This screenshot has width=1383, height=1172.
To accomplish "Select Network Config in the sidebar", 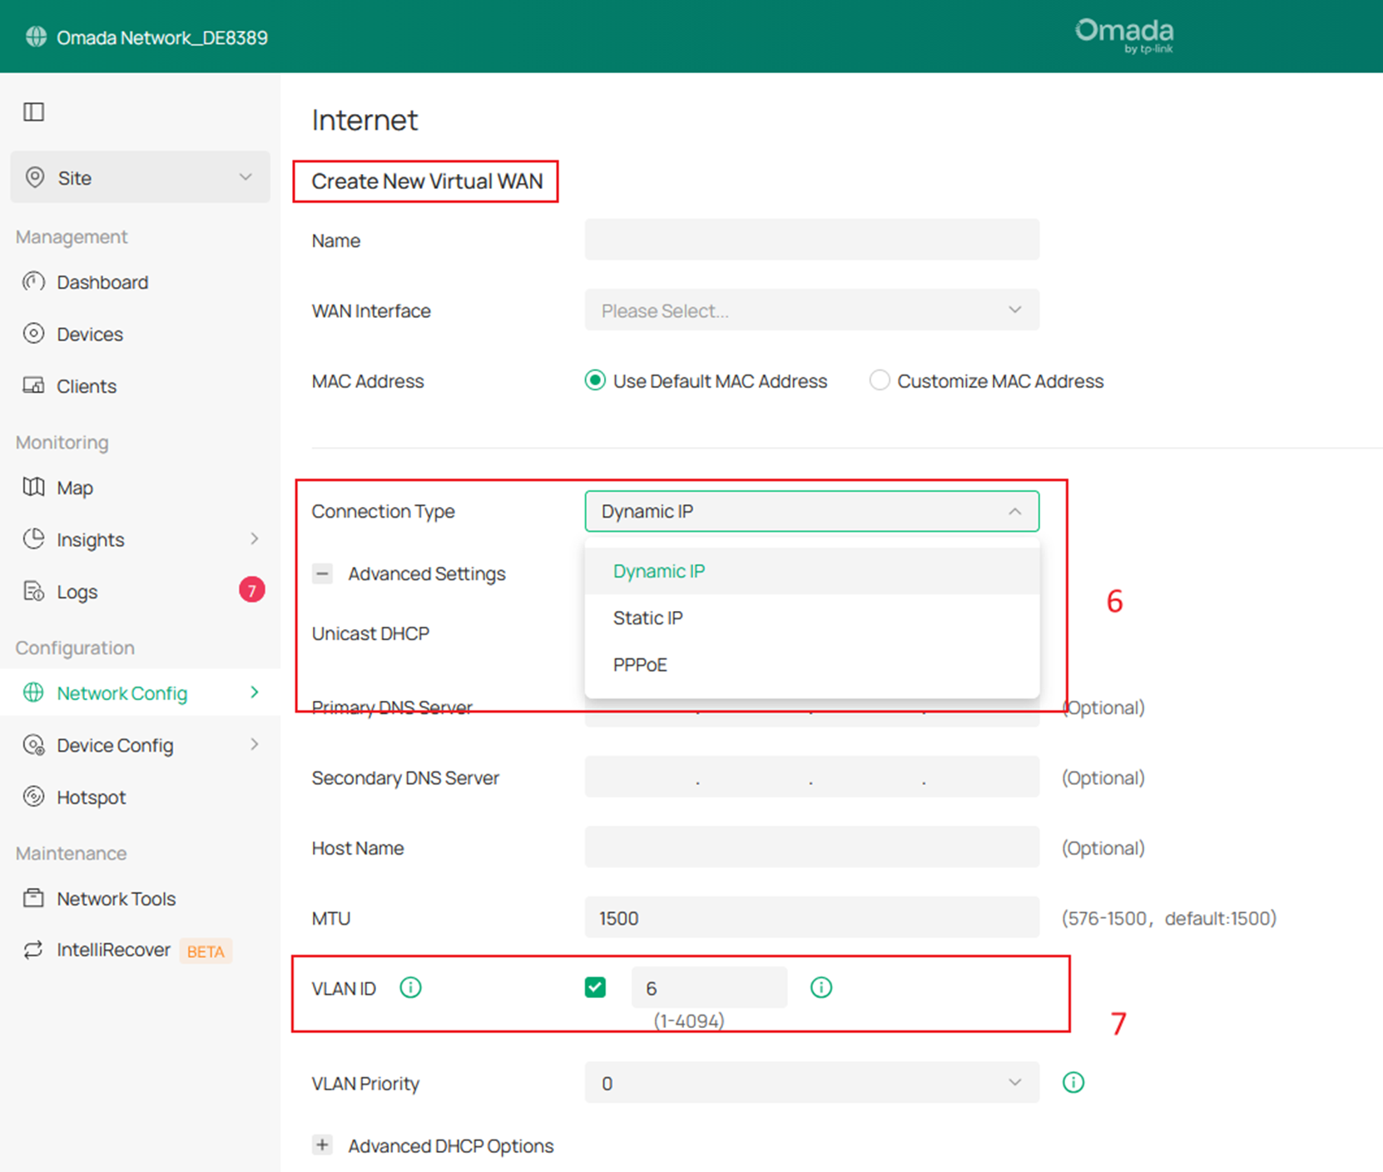I will tap(121, 693).
